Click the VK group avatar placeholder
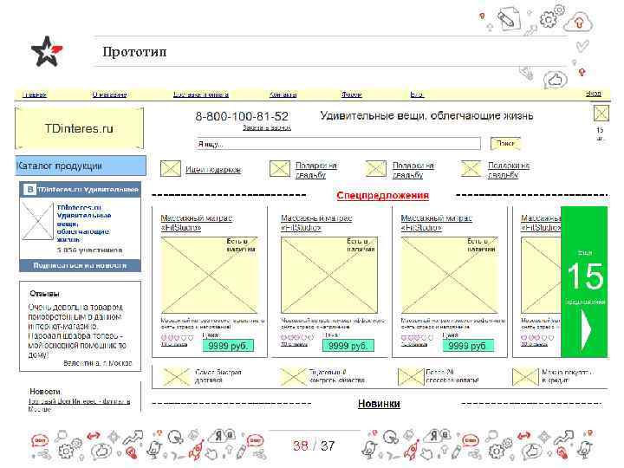 pyautogui.click(x=37, y=221)
